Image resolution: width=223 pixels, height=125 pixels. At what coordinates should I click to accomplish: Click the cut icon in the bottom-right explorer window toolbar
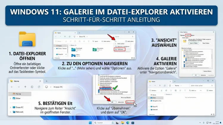point(161,90)
